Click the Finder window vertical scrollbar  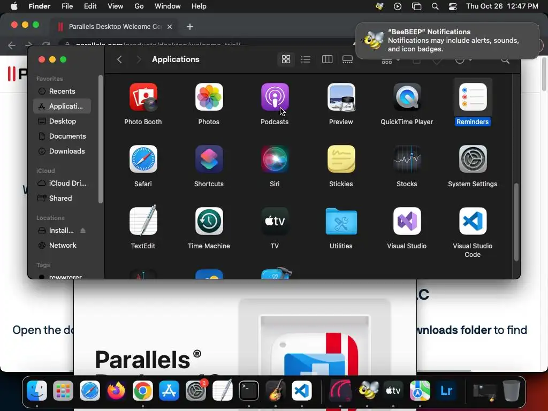tap(516, 222)
